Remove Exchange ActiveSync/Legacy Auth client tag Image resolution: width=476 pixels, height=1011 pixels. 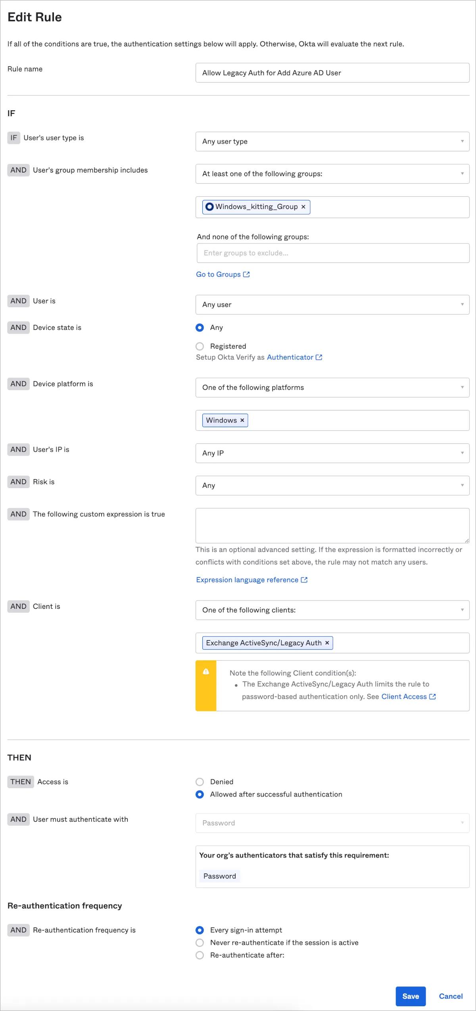click(x=327, y=643)
